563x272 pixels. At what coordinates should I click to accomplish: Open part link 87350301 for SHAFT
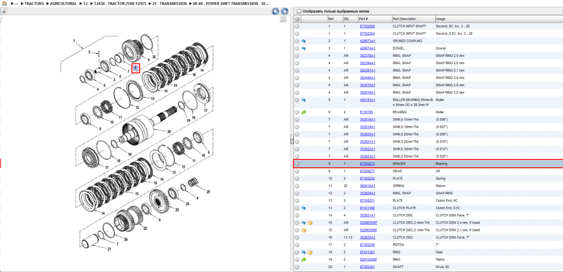point(367,267)
